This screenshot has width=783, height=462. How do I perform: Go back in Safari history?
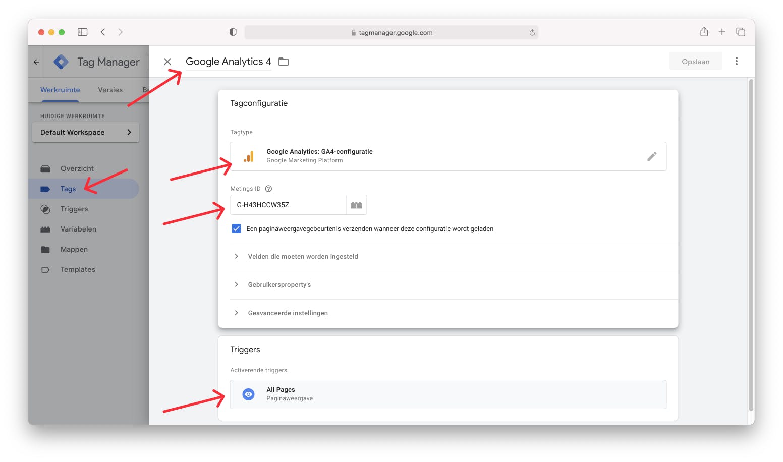pos(103,32)
